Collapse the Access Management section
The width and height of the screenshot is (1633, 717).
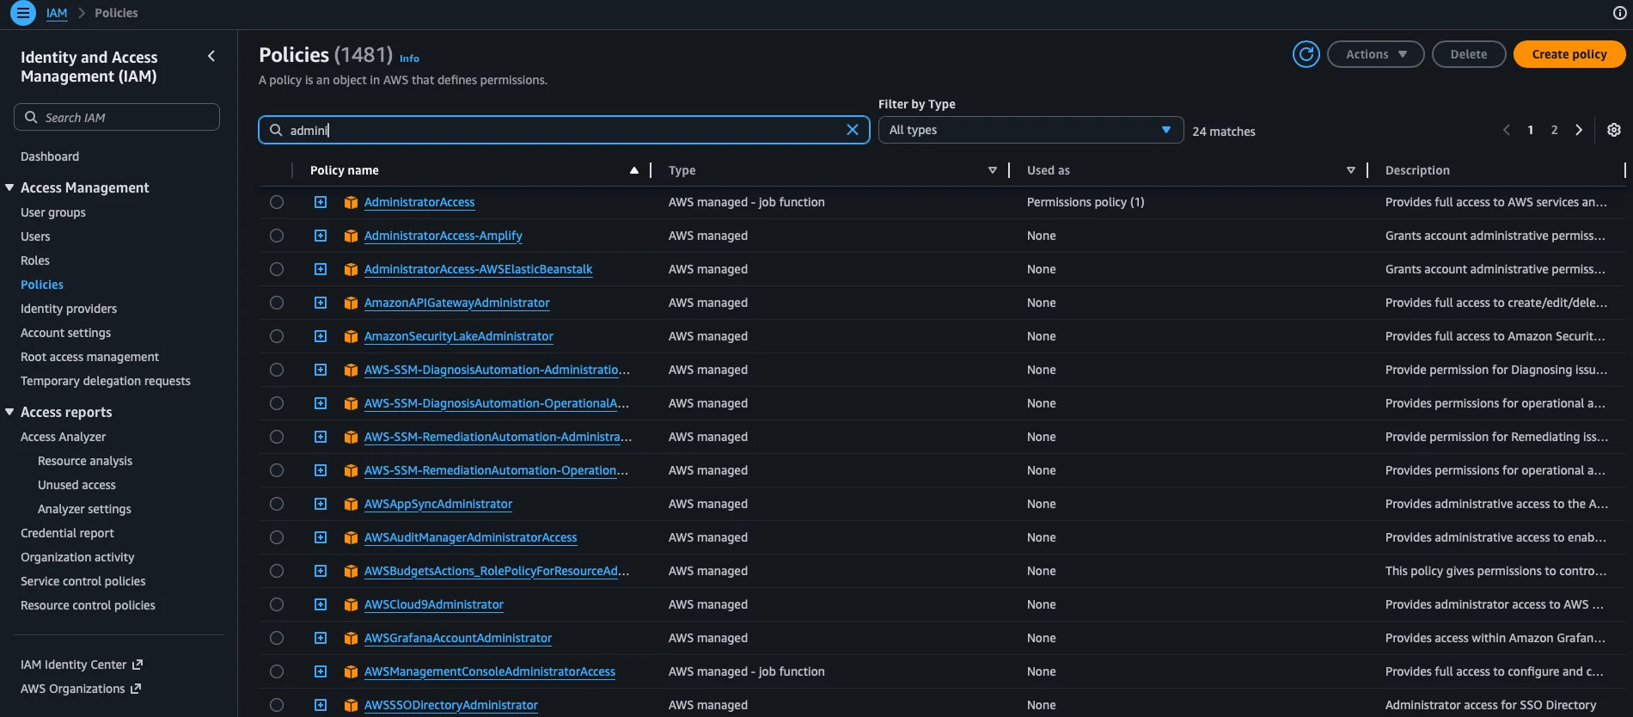click(x=9, y=187)
